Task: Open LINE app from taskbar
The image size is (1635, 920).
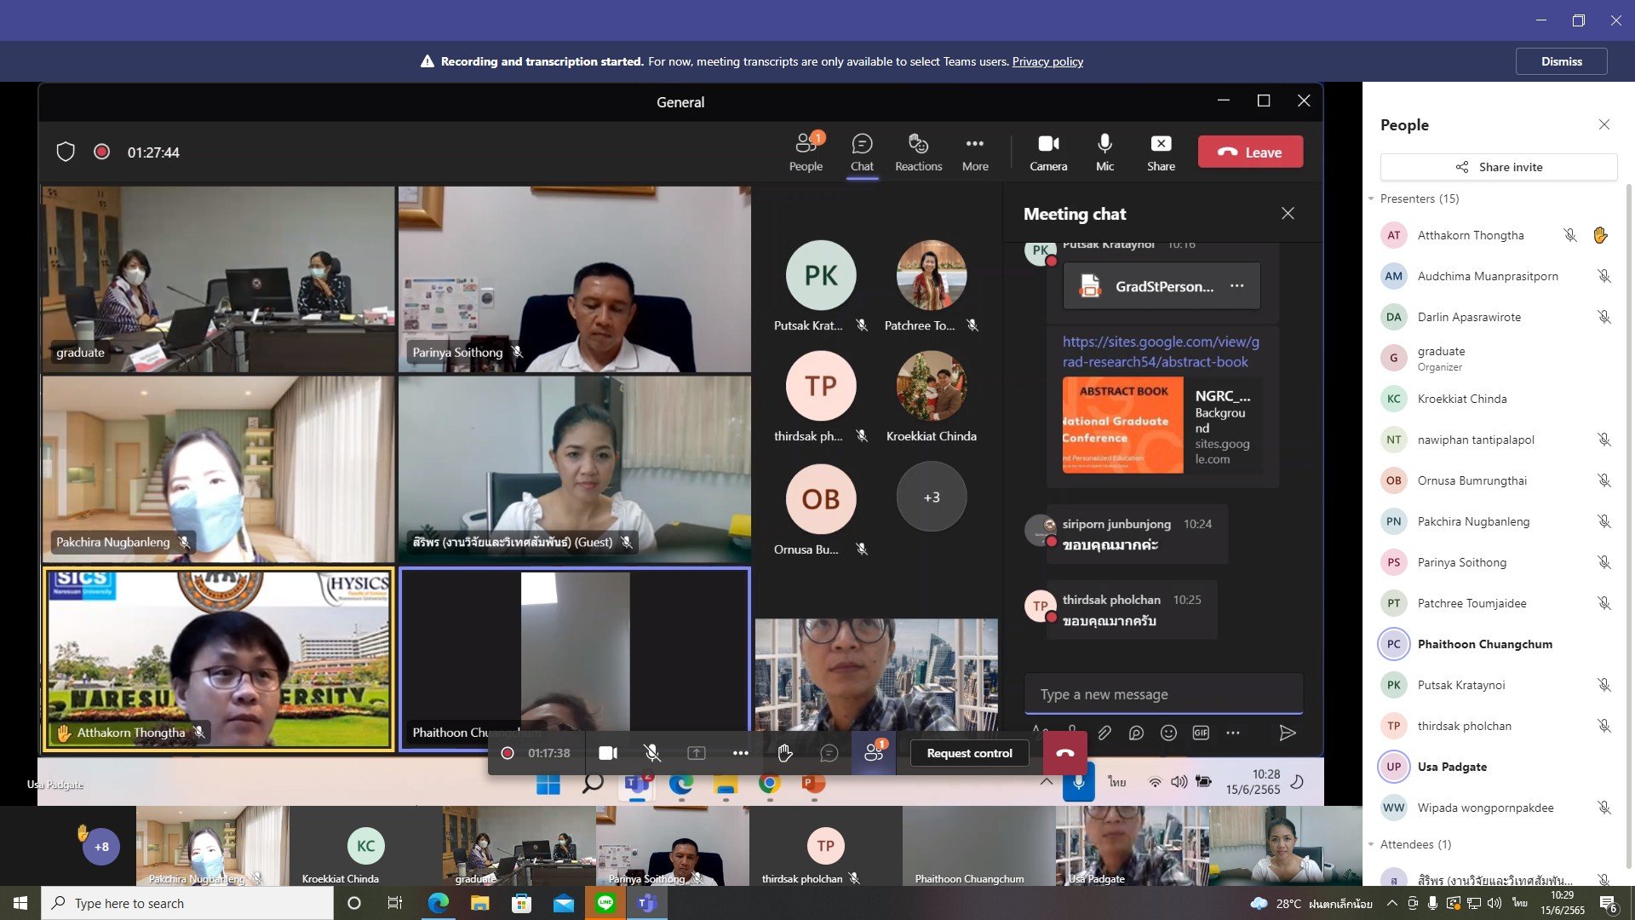Action: click(x=605, y=903)
